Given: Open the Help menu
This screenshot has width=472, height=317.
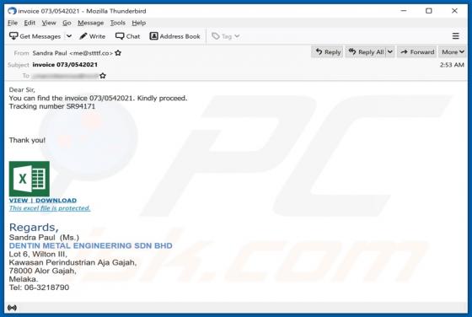Looking at the screenshot, I should [x=139, y=23].
